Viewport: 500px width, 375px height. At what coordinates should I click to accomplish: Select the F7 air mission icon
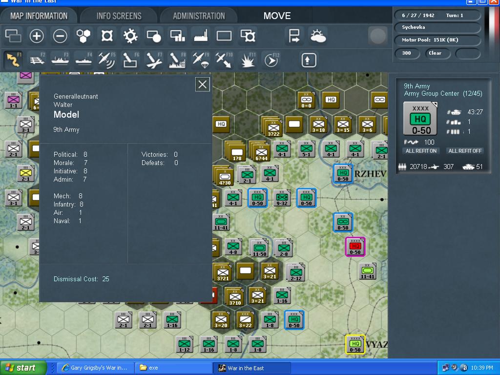click(154, 60)
